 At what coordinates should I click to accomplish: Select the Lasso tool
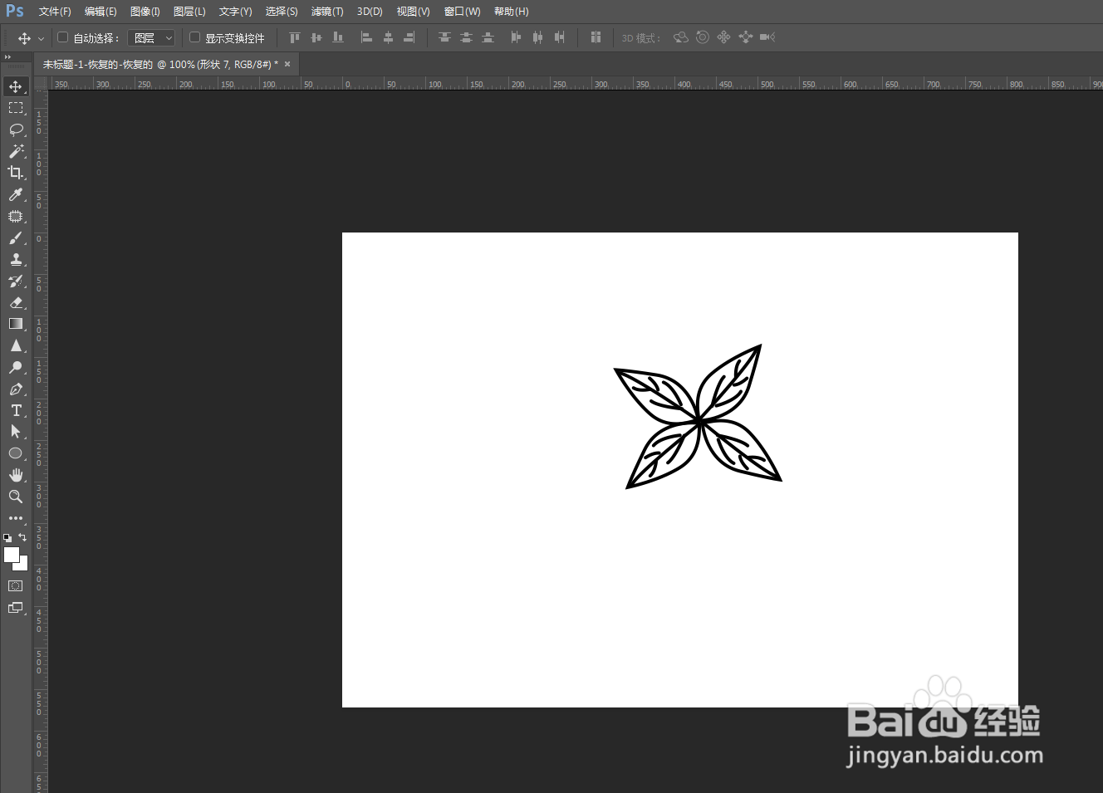click(16, 130)
